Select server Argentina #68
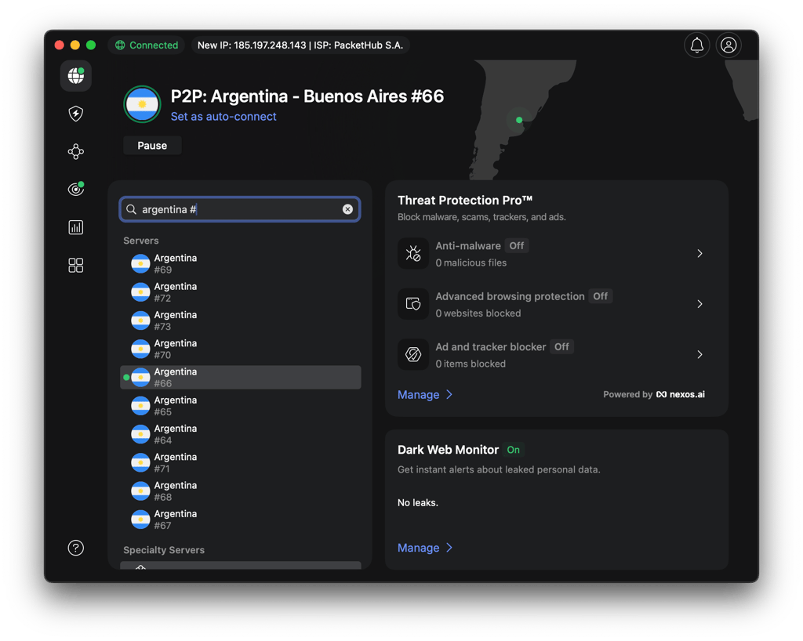803x641 pixels. pos(240,491)
